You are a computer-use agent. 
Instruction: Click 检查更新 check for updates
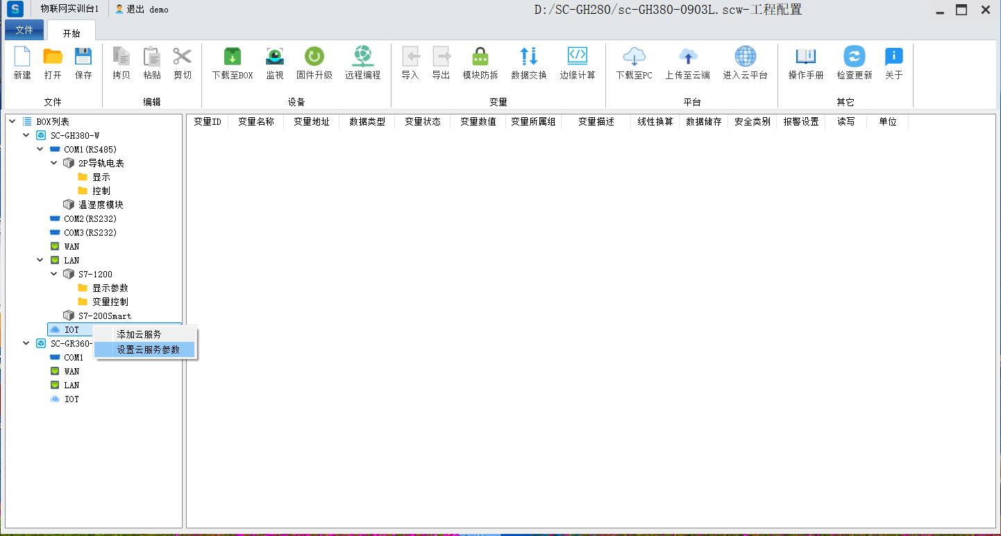click(x=854, y=57)
